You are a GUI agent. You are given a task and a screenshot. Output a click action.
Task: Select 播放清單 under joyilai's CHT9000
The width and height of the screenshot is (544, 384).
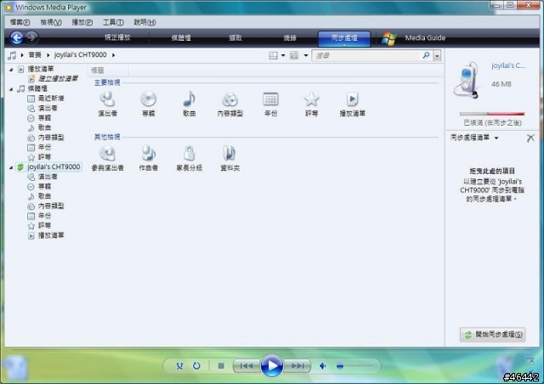pos(51,235)
